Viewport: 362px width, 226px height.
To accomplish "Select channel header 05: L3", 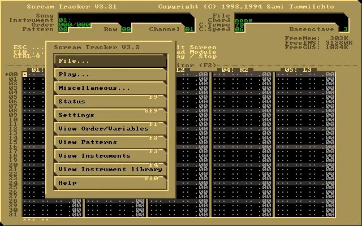I will pos(298,70).
